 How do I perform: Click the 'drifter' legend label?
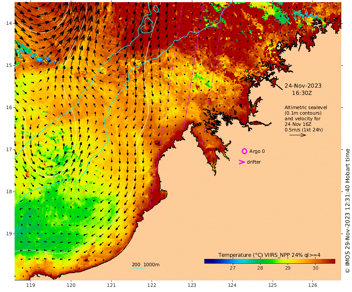[x=254, y=162]
